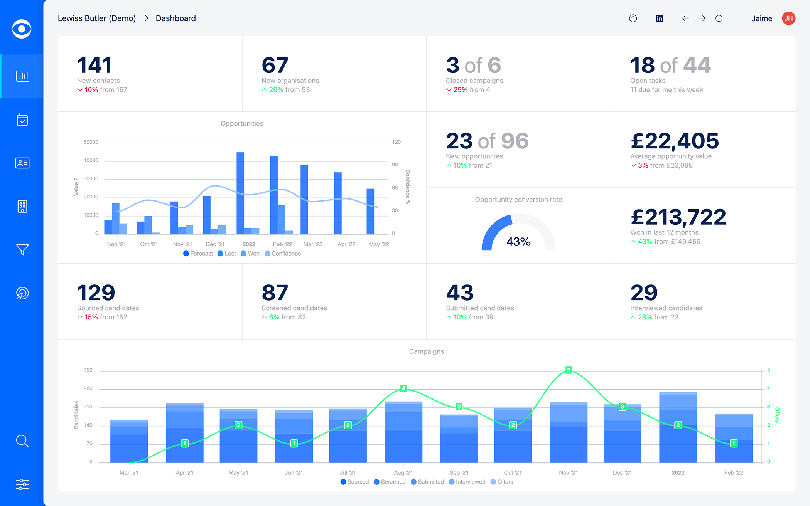Open the contacts card icon in sidebar
810x506 pixels.
click(22, 163)
